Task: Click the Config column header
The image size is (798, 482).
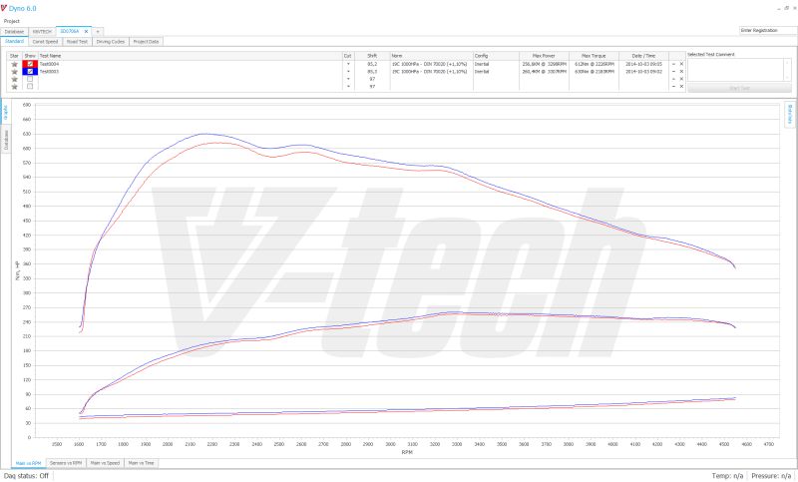Action: coord(496,56)
